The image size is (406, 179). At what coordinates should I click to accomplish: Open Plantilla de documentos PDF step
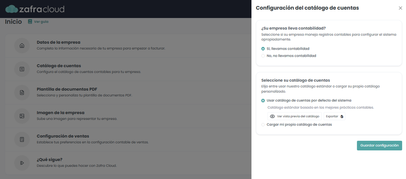[67, 89]
